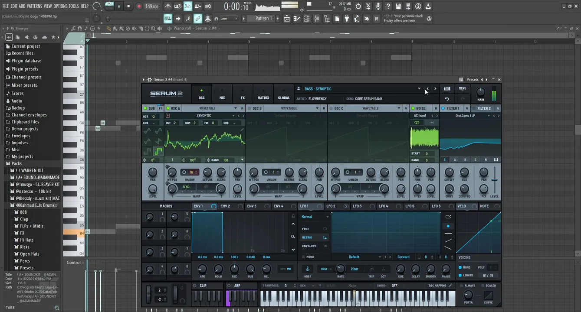The height and width of the screenshot is (312, 581).
Task: Switch to Serum MATRIX tab
Action: point(263,94)
